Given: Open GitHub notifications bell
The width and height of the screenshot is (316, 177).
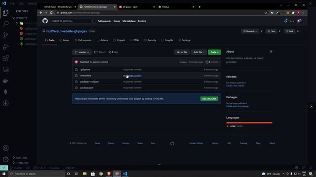Looking at the screenshot, I should (286, 21).
